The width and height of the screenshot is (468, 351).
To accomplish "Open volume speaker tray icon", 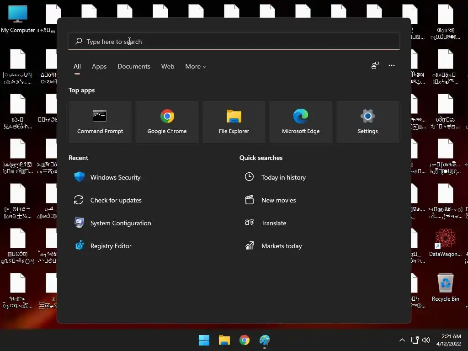I will 426,340.
